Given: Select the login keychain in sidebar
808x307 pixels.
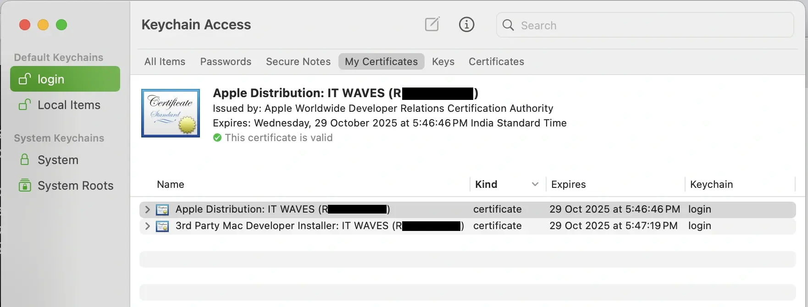Looking at the screenshot, I should pos(65,79).
